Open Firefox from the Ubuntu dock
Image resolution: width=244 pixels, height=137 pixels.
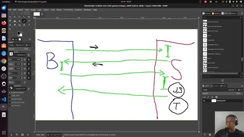click(4, 23)
